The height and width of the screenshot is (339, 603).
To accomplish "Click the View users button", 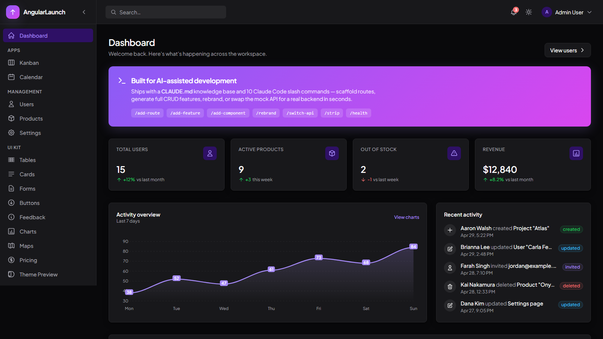I will pyautogui.click(x=568, y=50).
